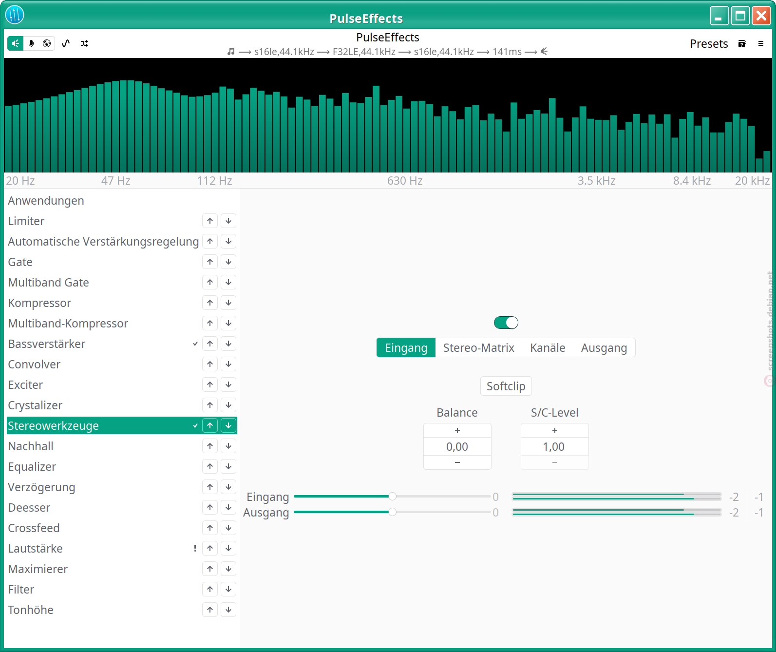
Task: Select Anwendungen in the sidebar
Action: (122, 200)
